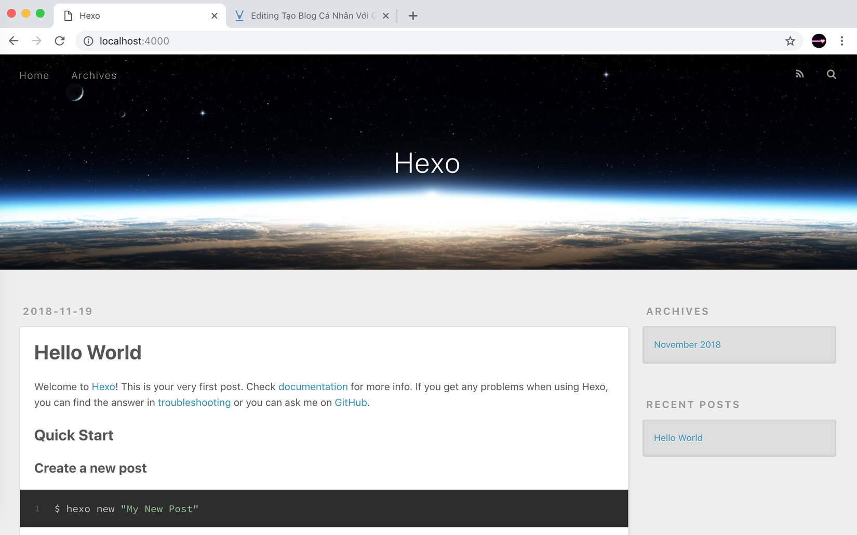Open the November 2018 archive link
857x535 pixels.
pos(687,344)
